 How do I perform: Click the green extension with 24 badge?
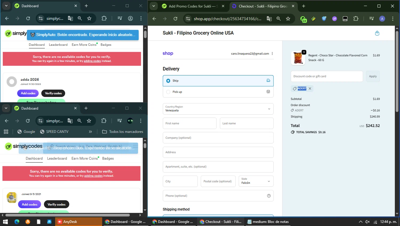[303, 19]
